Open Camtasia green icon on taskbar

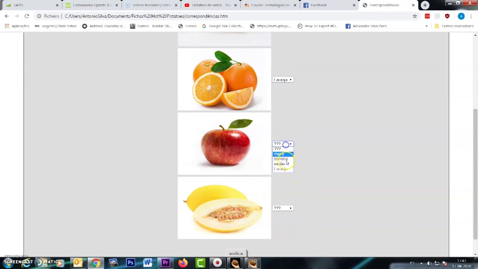pos(200,263)
